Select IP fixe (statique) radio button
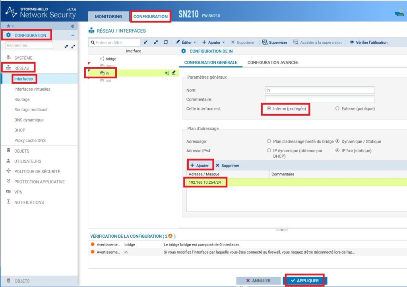The height and width of the screenshot is (287, 407). click(337, 151)
